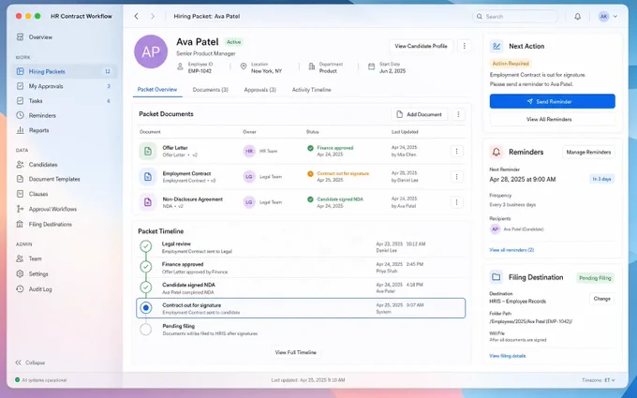Viewport: 637px width, 398px height.
Task: Select Candidate signed NDA timeline marker
Action: click(146, 287)
